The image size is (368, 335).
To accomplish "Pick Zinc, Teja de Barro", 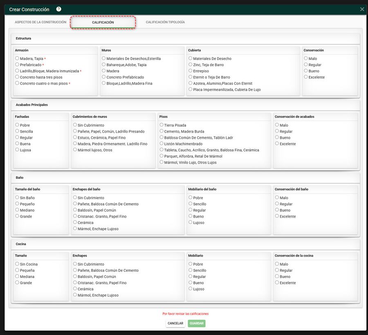I will click(190, 64).
